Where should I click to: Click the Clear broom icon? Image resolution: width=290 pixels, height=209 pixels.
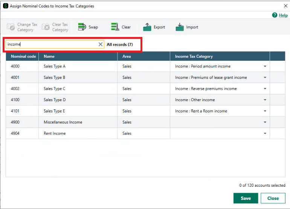(115, 27)
